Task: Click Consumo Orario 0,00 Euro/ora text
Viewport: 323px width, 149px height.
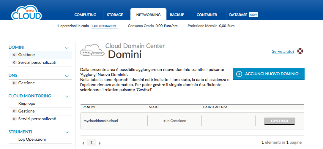Action: (x=153, y=26)
